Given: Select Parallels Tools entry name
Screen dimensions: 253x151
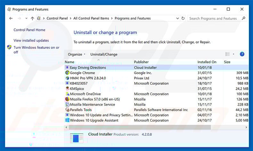Looking at the screenshot, I should (81, 110).
